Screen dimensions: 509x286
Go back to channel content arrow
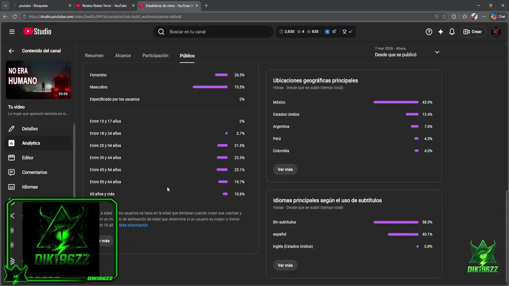12,51
